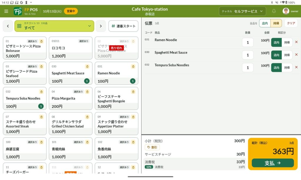Viewport: 301px width, 180px height.
Task: Remove Tempura Soba Noodles from the order
Action: click(x=296, y=67)
